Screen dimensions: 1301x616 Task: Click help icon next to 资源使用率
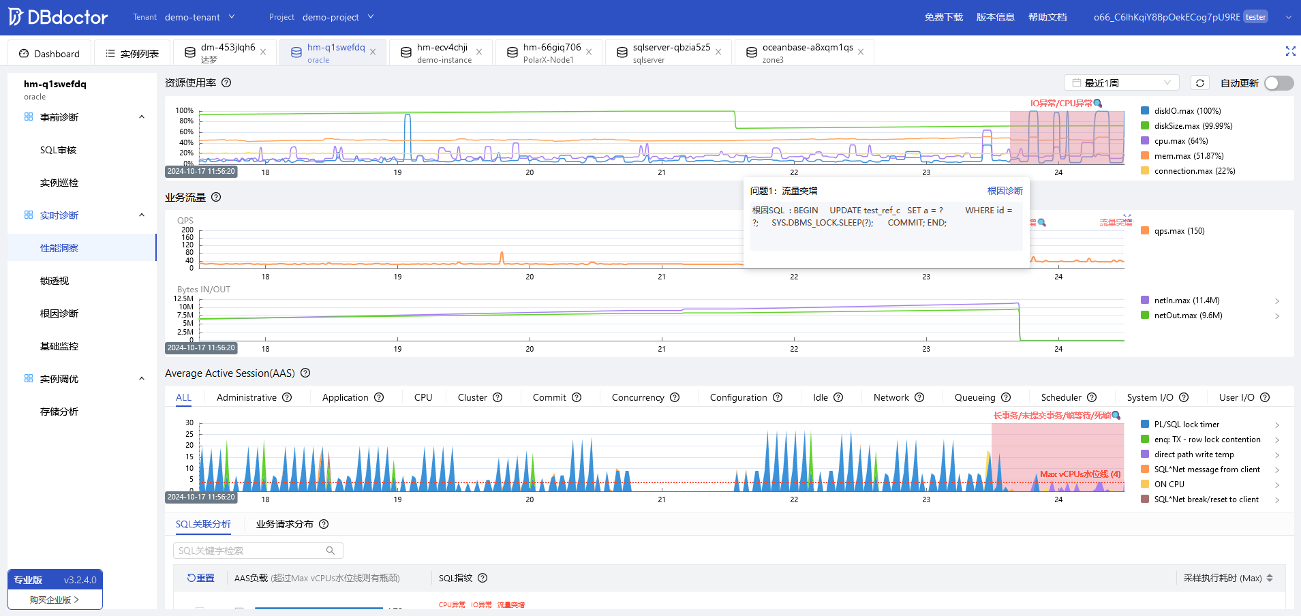pos(226,82)
